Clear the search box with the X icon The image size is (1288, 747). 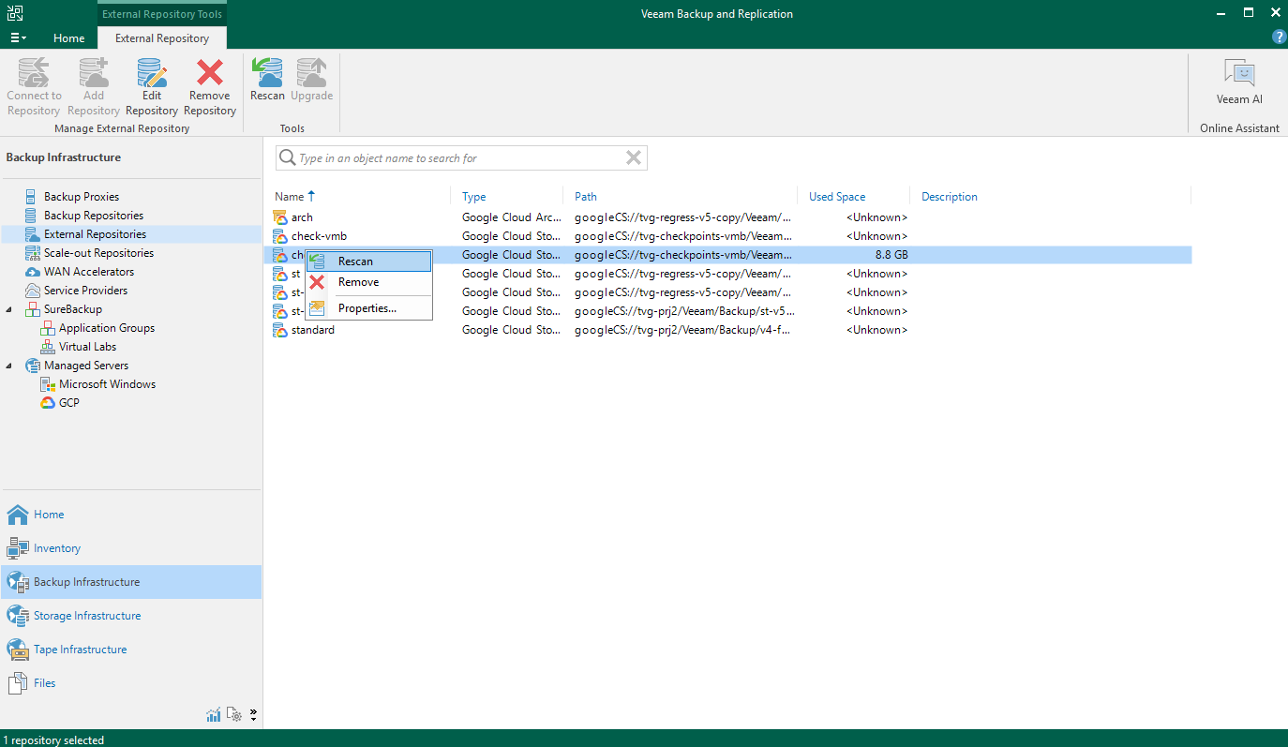634,158
